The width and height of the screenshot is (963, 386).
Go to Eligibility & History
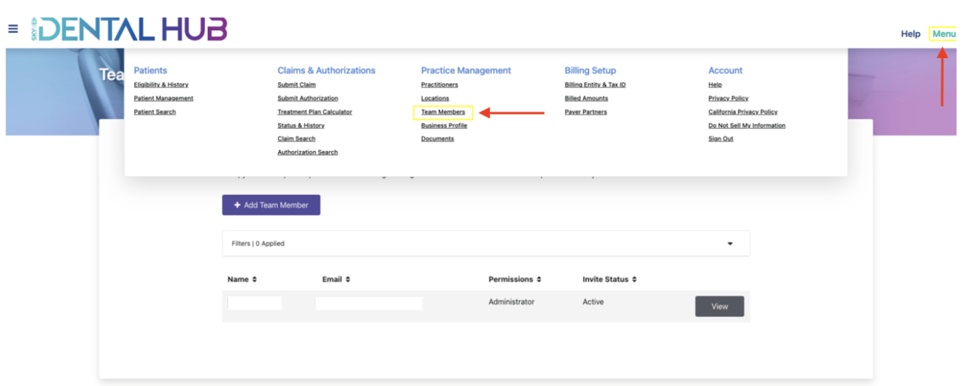(x=161, y=85)
